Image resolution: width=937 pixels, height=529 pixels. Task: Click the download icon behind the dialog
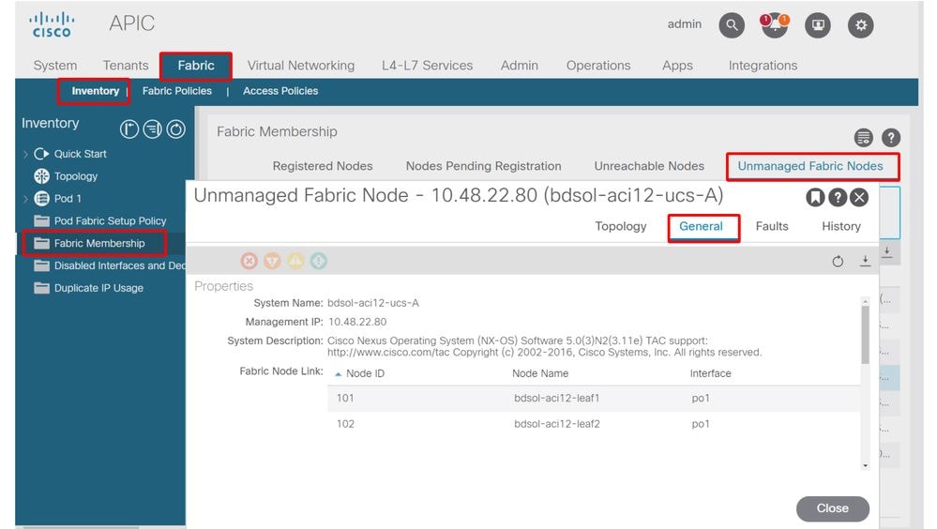click(887, 251)
